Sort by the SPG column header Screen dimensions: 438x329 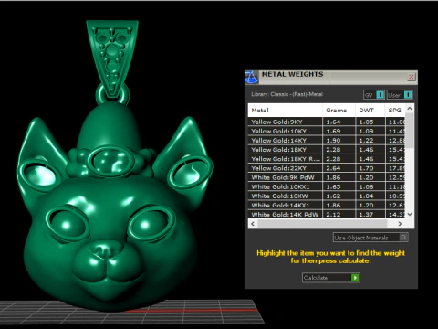(395, 111)
